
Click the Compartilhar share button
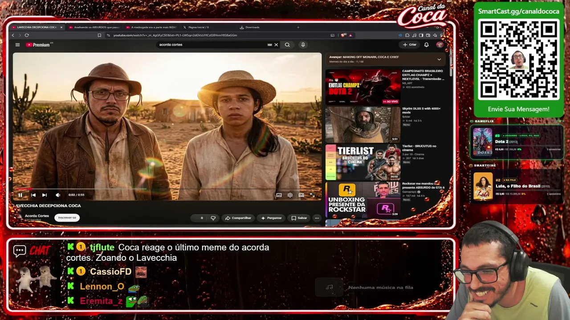click(x=238, y=218)
